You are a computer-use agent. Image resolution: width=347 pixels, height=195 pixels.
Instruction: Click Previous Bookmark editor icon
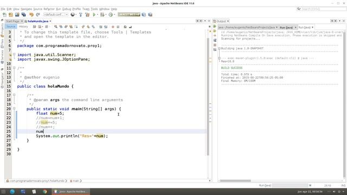[x=83, y=27]
